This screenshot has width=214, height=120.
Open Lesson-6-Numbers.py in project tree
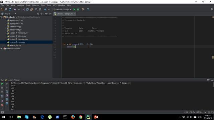coord(19,39)
